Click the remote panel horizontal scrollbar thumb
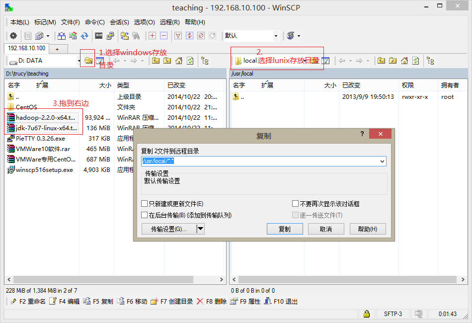Screen dimensions: 472x323 [346, 279]
